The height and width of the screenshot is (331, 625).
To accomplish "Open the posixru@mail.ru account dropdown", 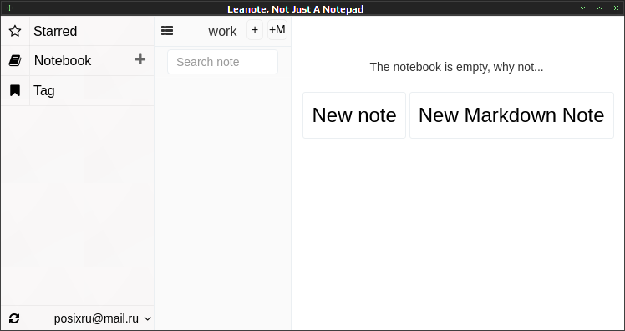I will click(x=103, y=318).
